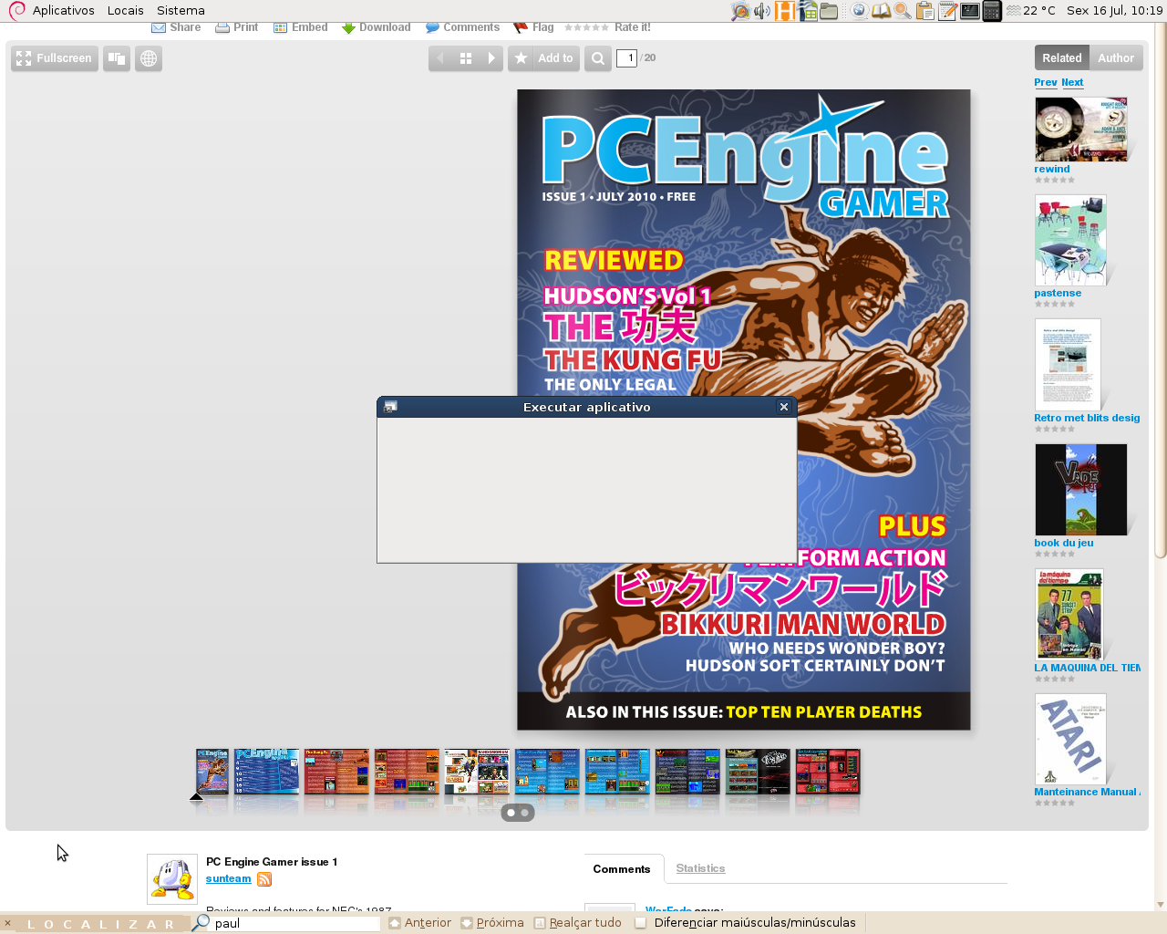The height and width of the screenshot is (934, 1167).
Task: Click the page number input field
Action: coord(626,58)
